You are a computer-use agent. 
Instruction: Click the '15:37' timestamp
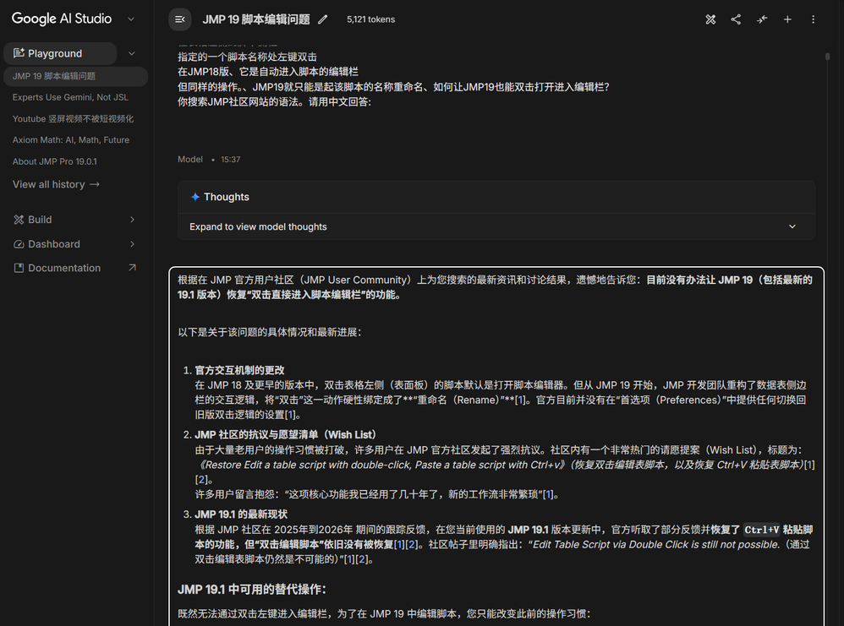(230, 159)
